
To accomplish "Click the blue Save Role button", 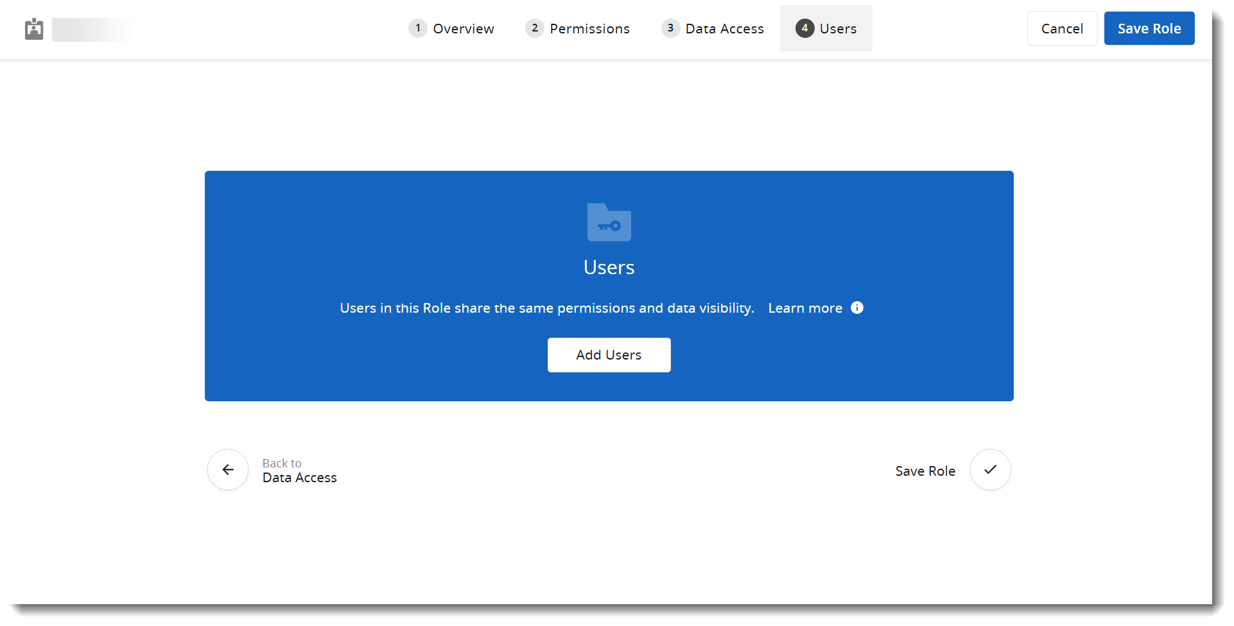I will (x=1149, y=29).
